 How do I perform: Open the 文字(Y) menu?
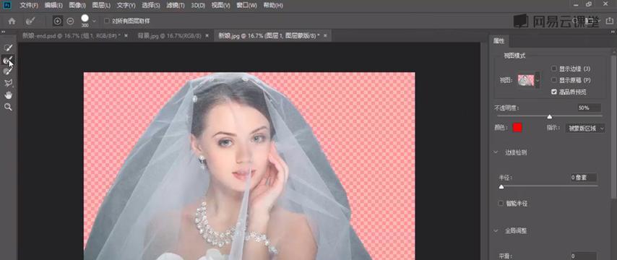pyautogui.click(x=126, y=6)
